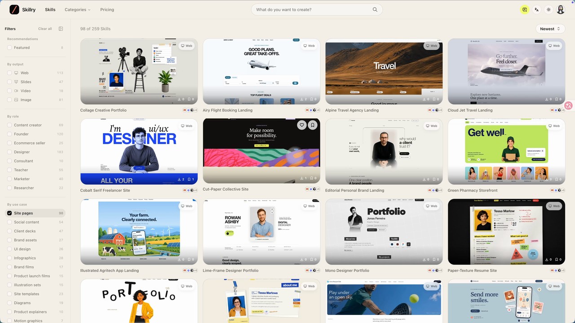575x323 pixels.
Task: Check the Marketer role filter
Action: tap(9, 179)
